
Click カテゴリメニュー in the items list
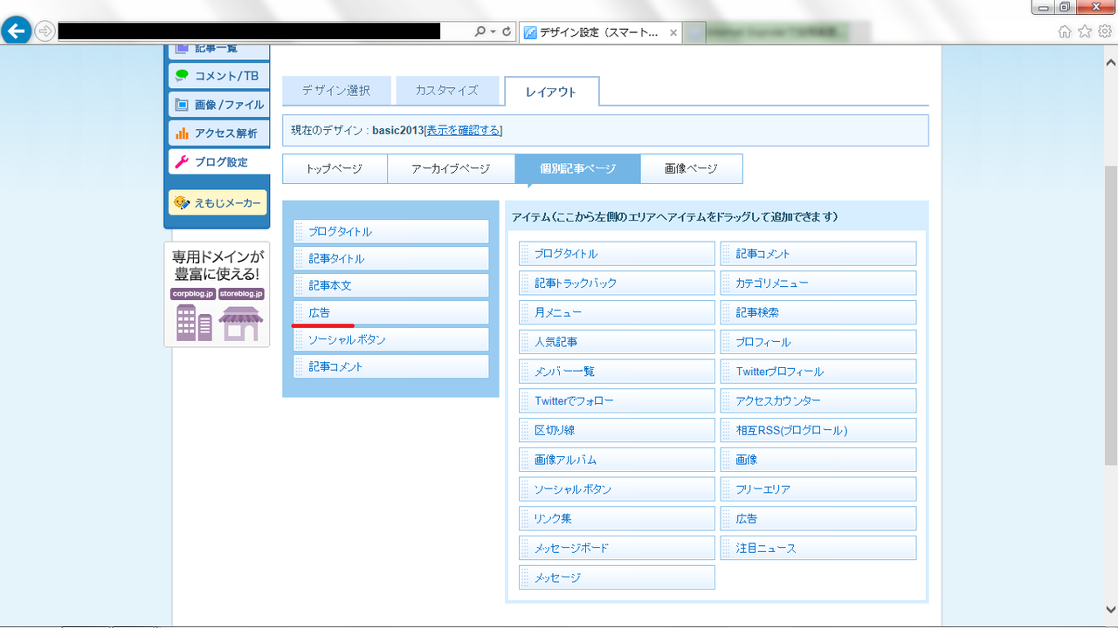(x=818, y=283)
